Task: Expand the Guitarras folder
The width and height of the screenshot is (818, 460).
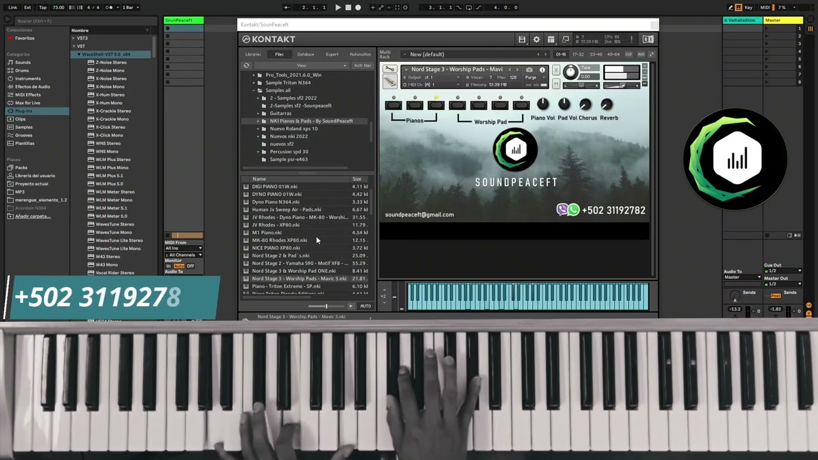Action: pos(258,113)
